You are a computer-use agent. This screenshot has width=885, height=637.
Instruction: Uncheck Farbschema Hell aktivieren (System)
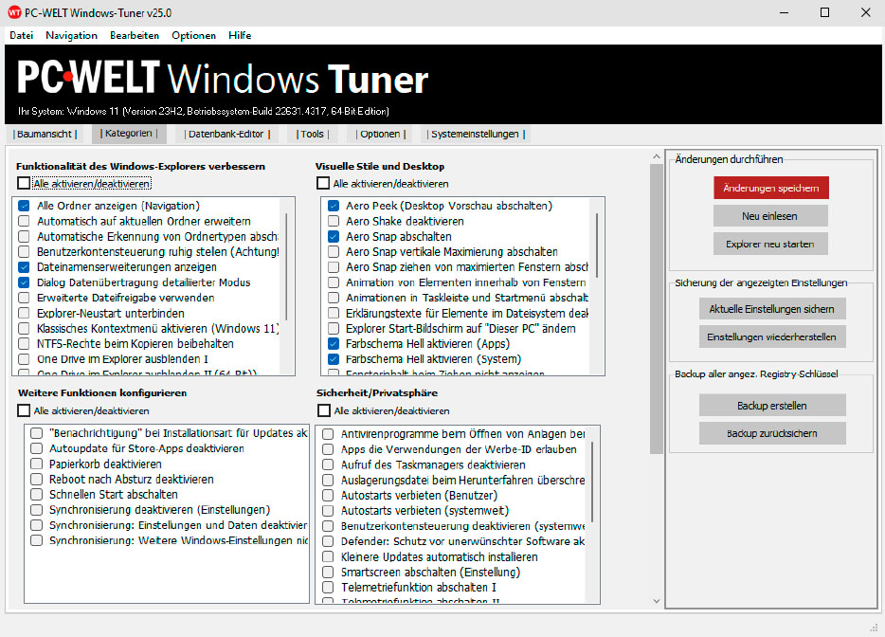point(334,358)
